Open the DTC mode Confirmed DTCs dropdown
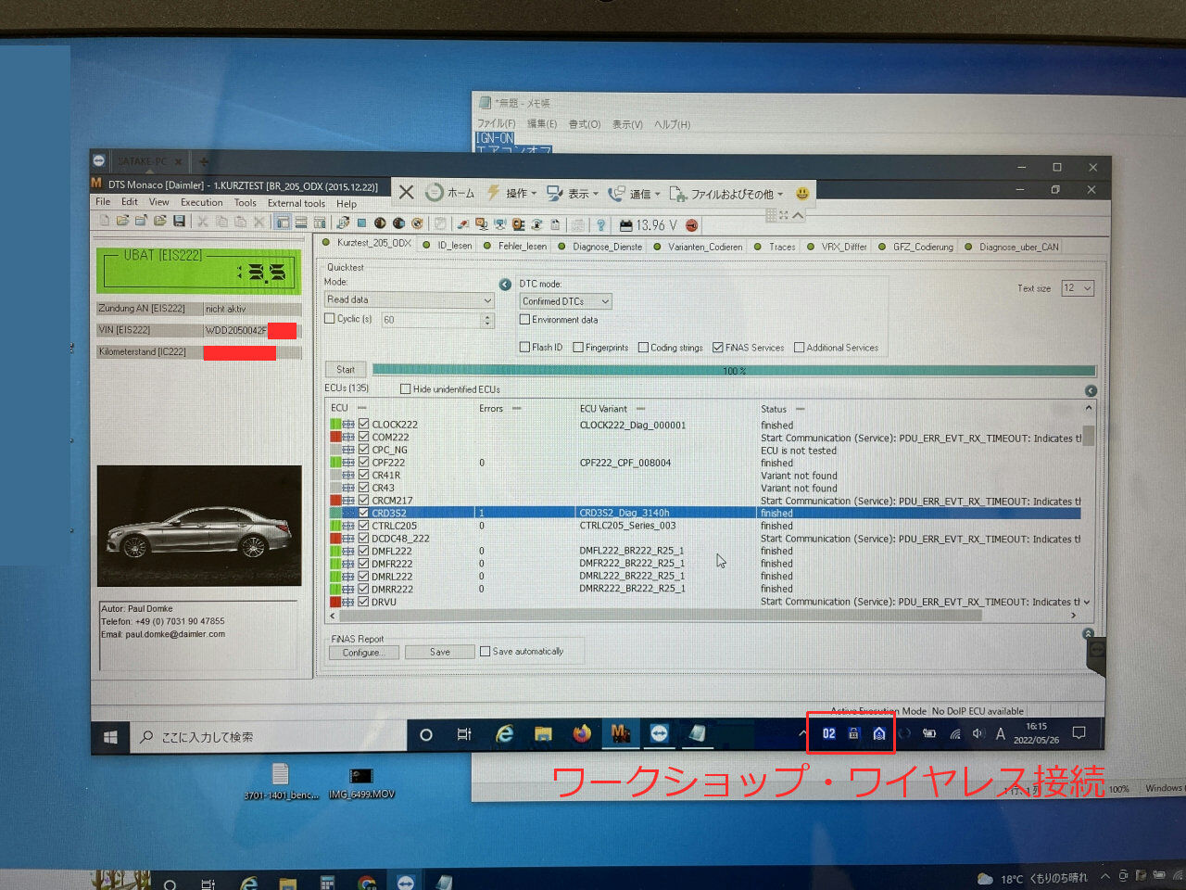The width and height of the screenshot is (1186, 890). click(x=566, y=301)
